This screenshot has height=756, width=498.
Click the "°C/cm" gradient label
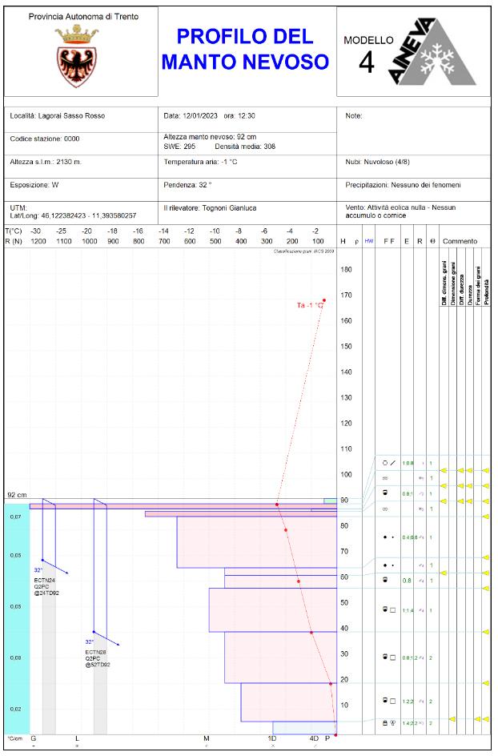tap(15, 738)
